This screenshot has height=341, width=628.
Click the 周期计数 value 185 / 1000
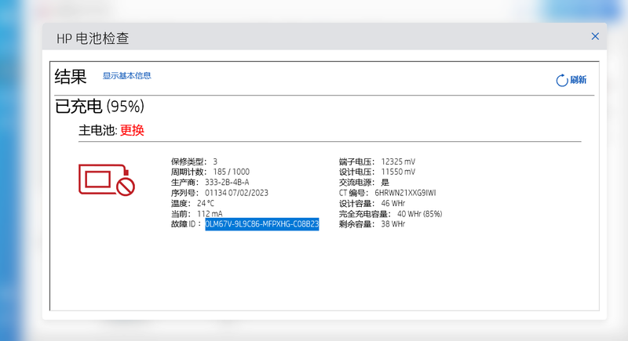tap(232, 172)
